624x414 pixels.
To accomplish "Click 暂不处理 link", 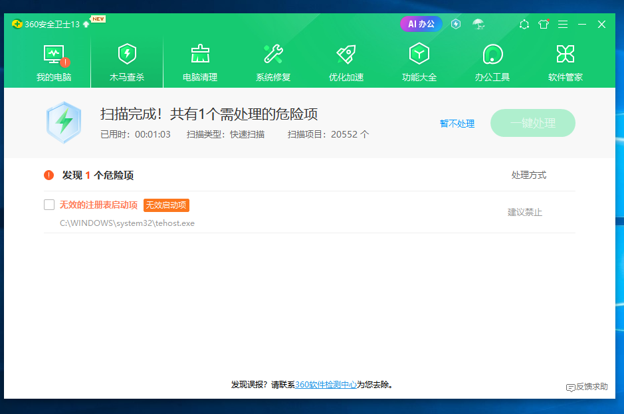I will (457, 124).
